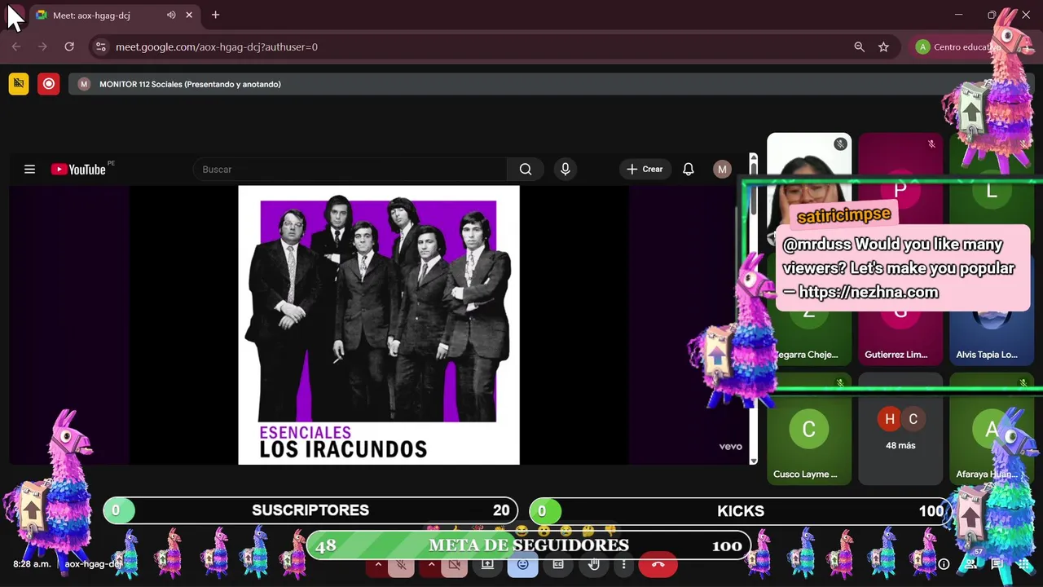Mute the Meet tab audio icon

171,15
